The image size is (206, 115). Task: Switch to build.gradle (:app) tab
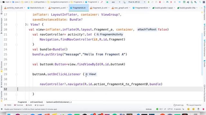tap(163, 8)
